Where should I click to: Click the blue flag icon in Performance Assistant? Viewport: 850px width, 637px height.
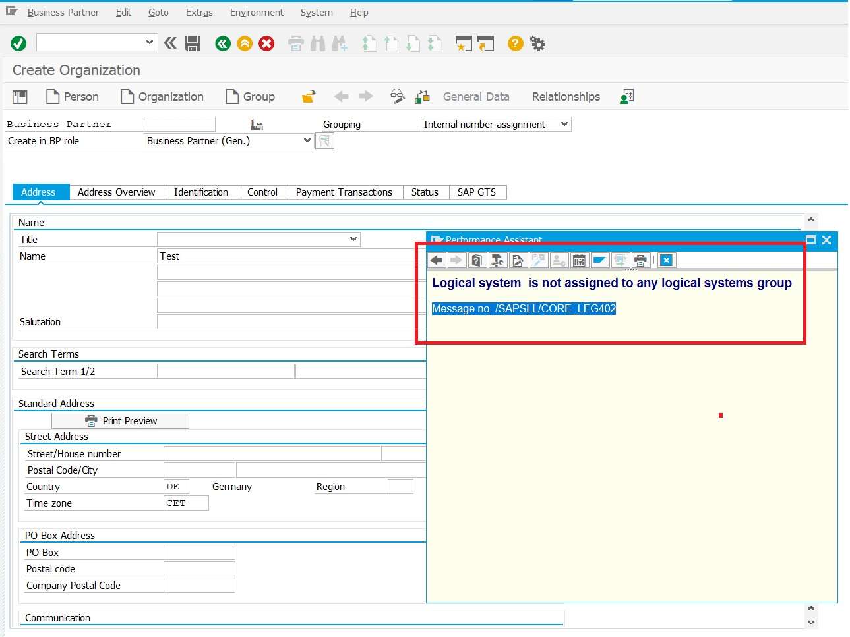599,260
